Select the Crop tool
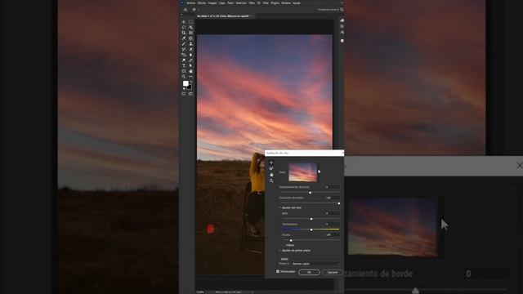This screenshot has height=294, width=523. 184,33
